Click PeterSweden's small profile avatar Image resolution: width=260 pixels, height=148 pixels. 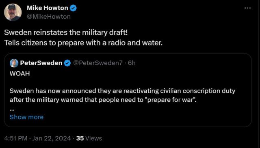point(14,63)
